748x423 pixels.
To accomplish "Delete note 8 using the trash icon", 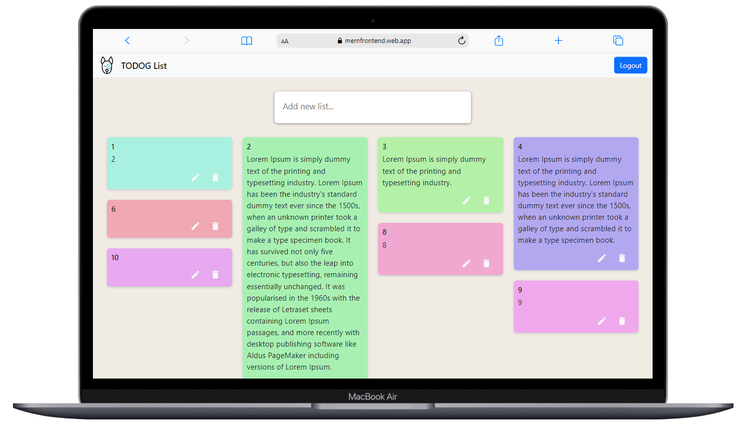I will pos(486,263).
